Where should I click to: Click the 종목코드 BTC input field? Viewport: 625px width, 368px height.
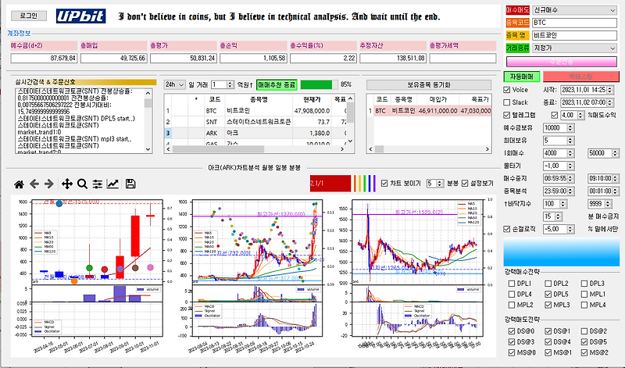click(x=574, y=23)
